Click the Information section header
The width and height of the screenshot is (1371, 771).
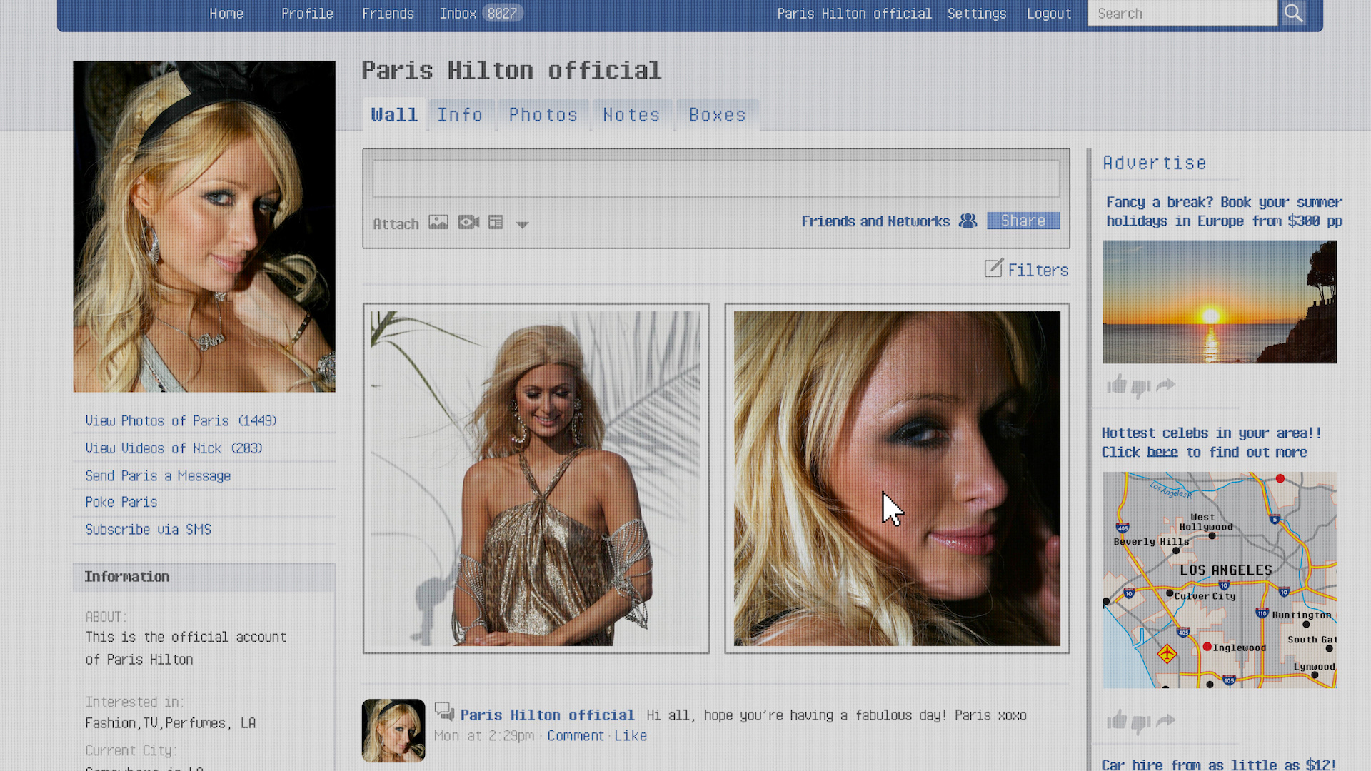point(204,577)
